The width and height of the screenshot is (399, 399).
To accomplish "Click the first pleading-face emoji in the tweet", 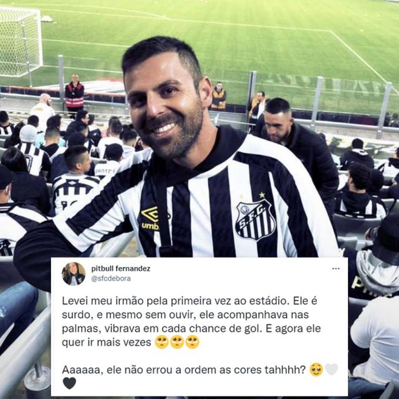I will click(162, 342).
